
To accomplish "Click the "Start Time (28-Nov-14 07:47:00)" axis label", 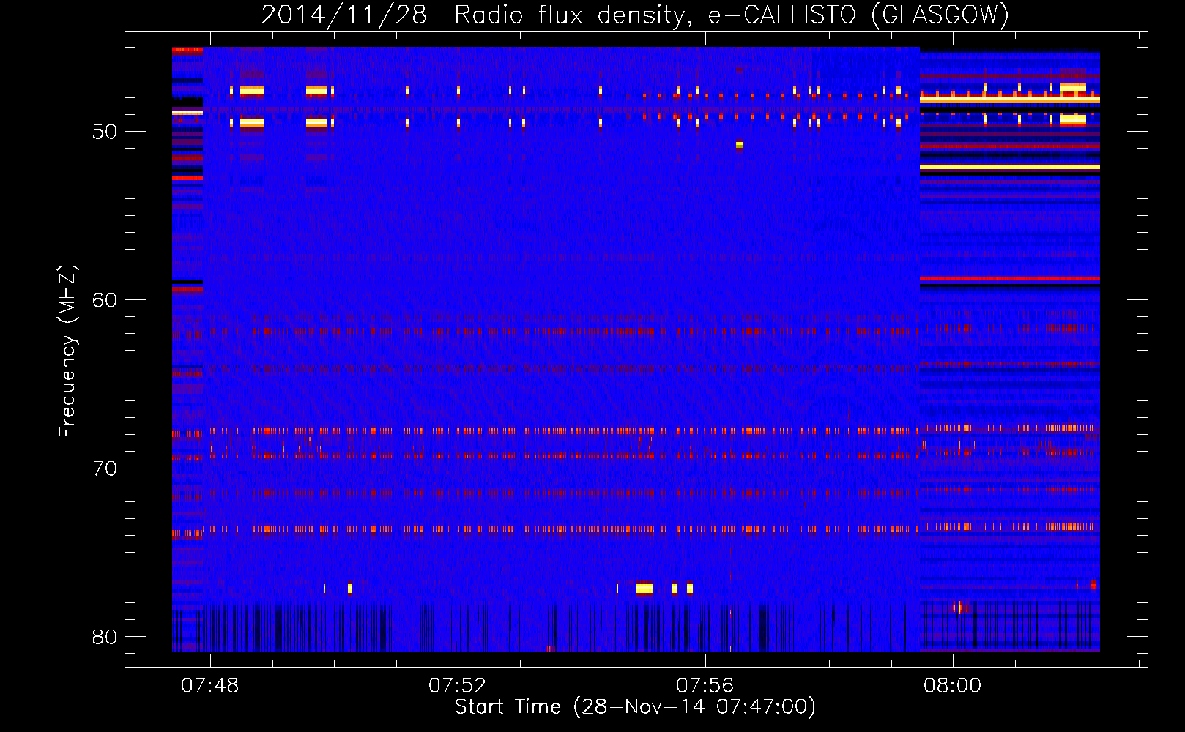I will [x=635, y=707].
